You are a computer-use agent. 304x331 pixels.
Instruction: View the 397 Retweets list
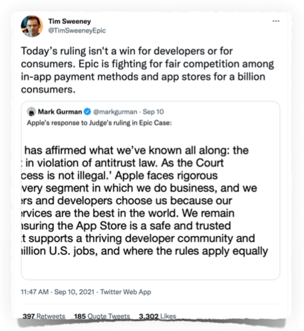click(43, 316)
